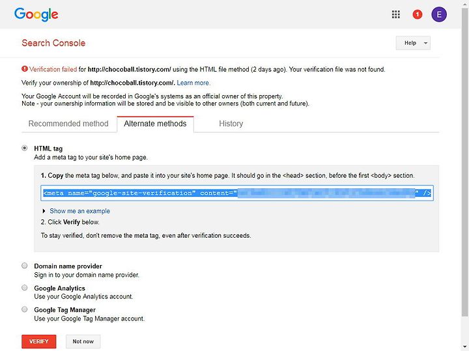
Task: Click the Google Analytics label
Action: (59, 288)
